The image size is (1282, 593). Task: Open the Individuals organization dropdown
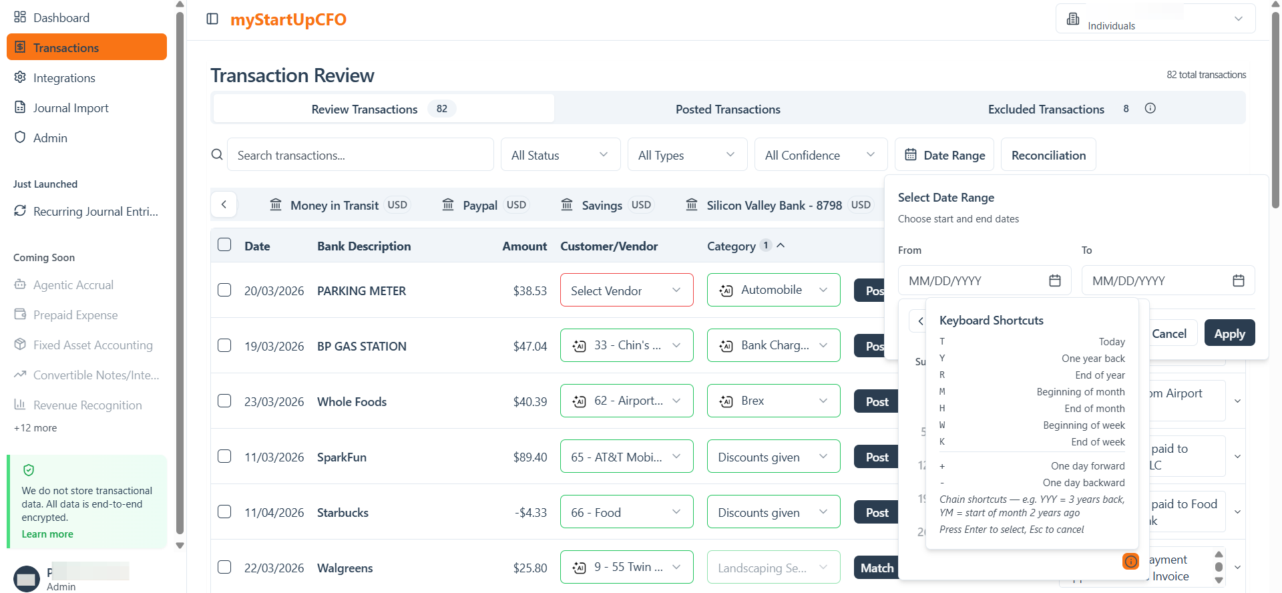(x=1155, y=19)
